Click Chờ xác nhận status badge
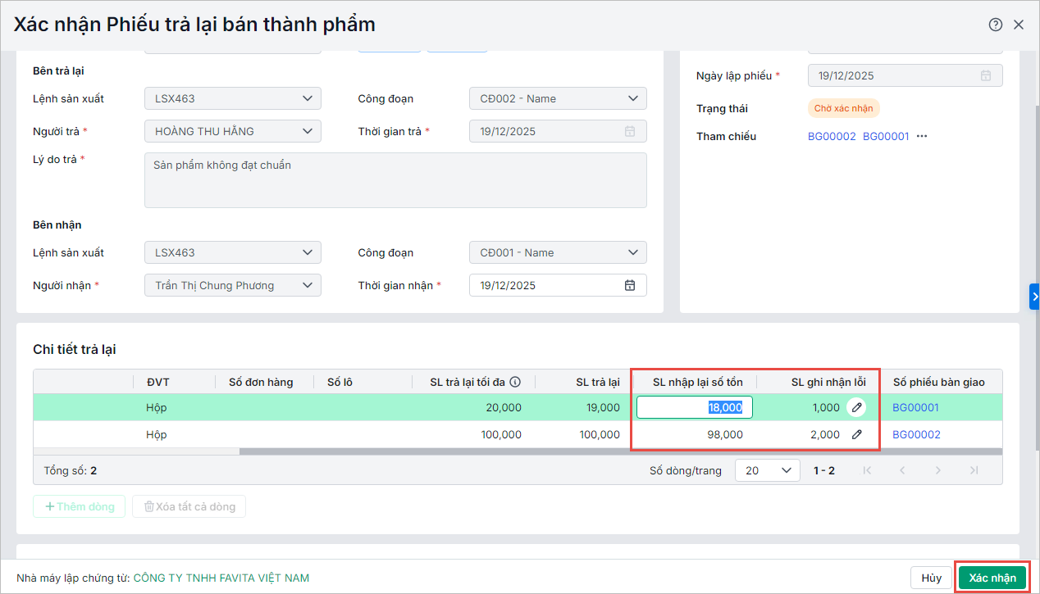1040x594 pixels. (x=844, y=108)
